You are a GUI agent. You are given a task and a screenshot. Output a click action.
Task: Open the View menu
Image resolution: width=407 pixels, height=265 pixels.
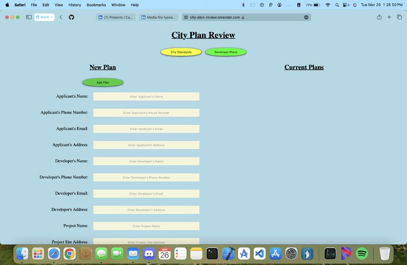(59, 5)
